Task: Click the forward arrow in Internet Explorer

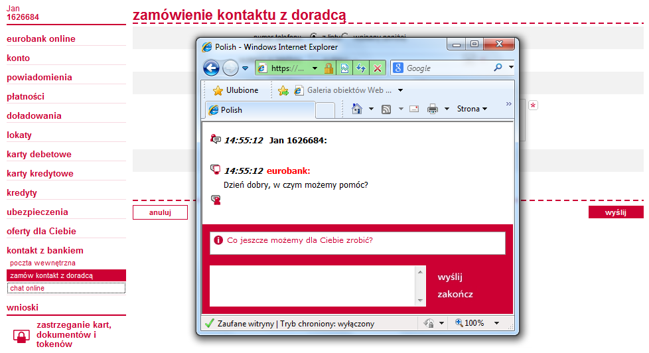Action: (230, 68)
